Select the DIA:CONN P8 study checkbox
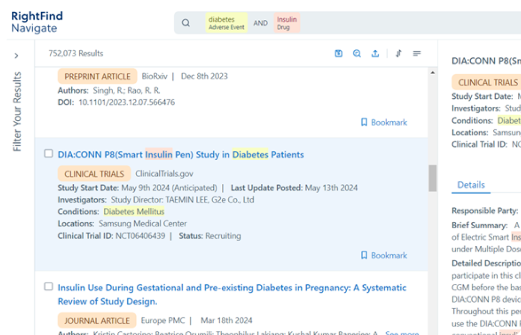This screenshot has height=335, width=521. coord(48,154)
